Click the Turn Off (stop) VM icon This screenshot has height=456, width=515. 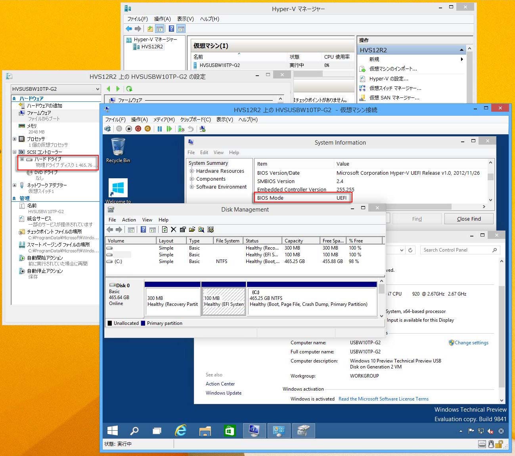tap(129, 129)
